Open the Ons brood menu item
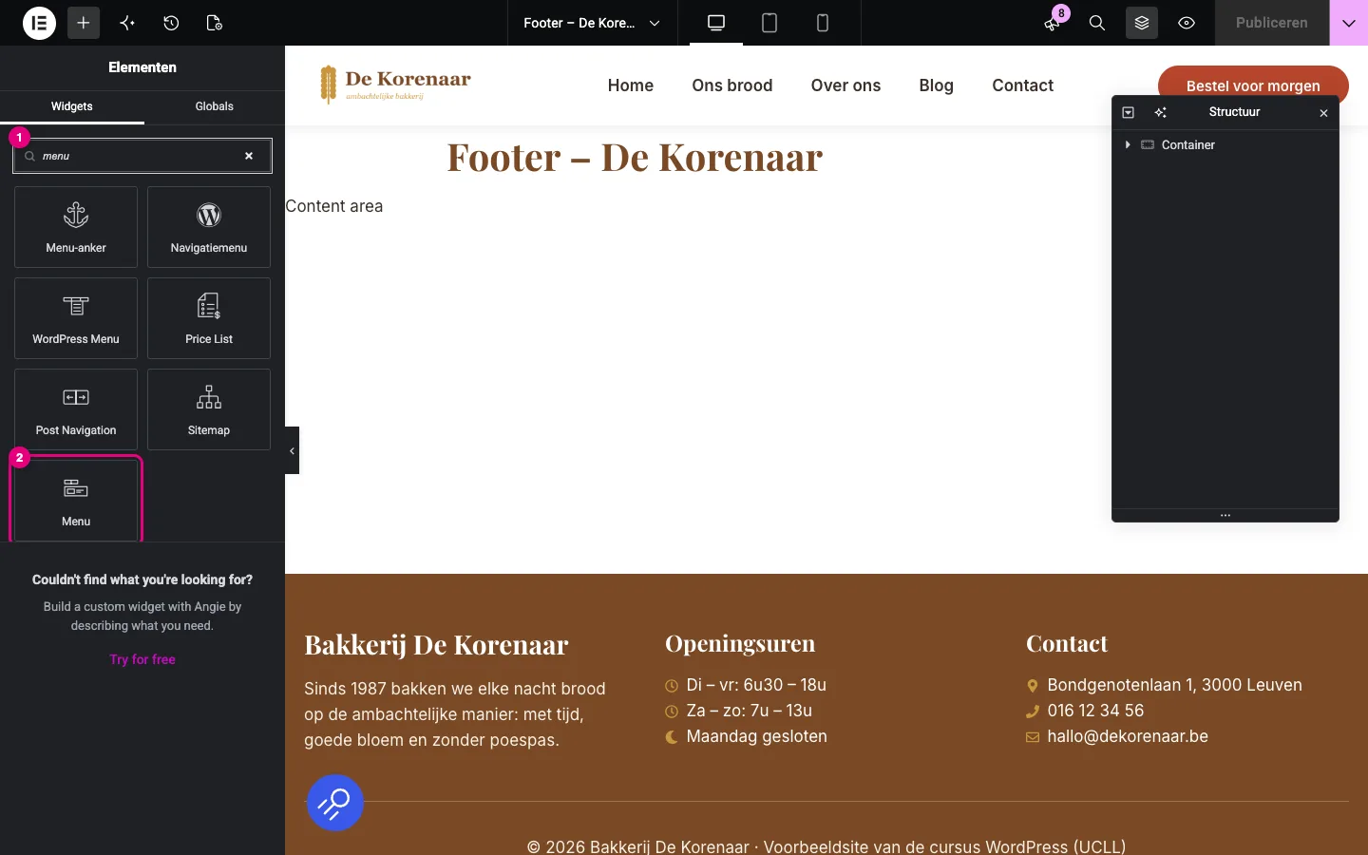 (x=732, y=85)
